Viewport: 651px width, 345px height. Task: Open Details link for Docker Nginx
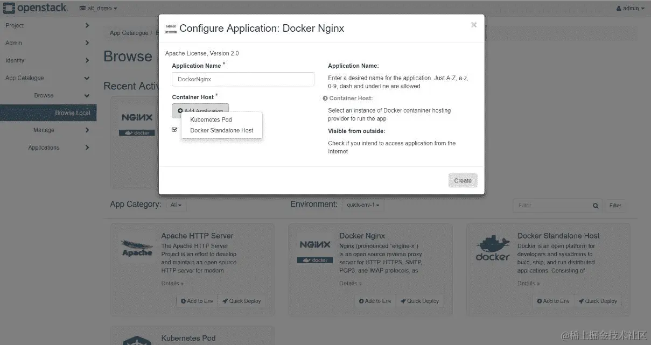tap(351, 283)
